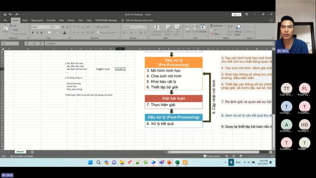Screen dimensions: 316x178
Task: Open the File menu tab
Action: coord(5,20)
